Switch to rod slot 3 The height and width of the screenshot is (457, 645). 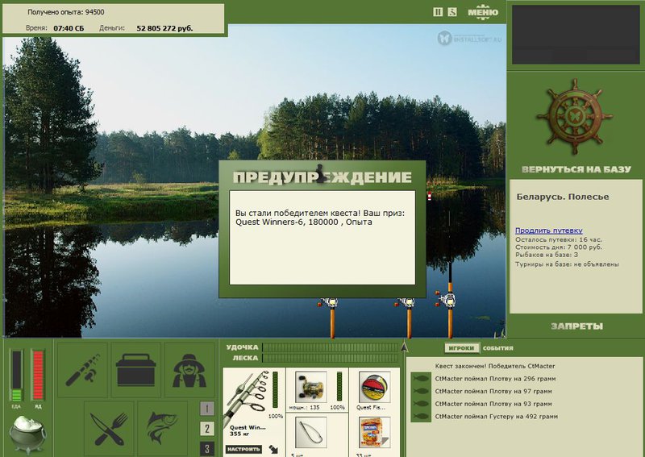coord(207,449)
